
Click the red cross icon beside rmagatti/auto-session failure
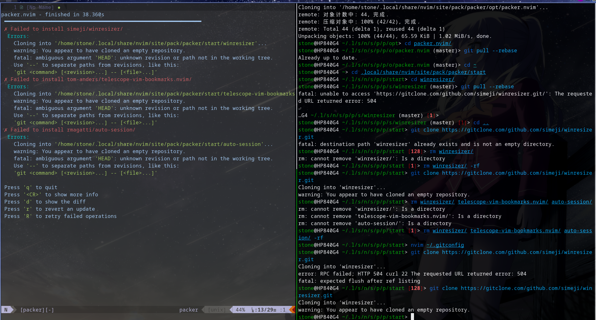point(6,130)
